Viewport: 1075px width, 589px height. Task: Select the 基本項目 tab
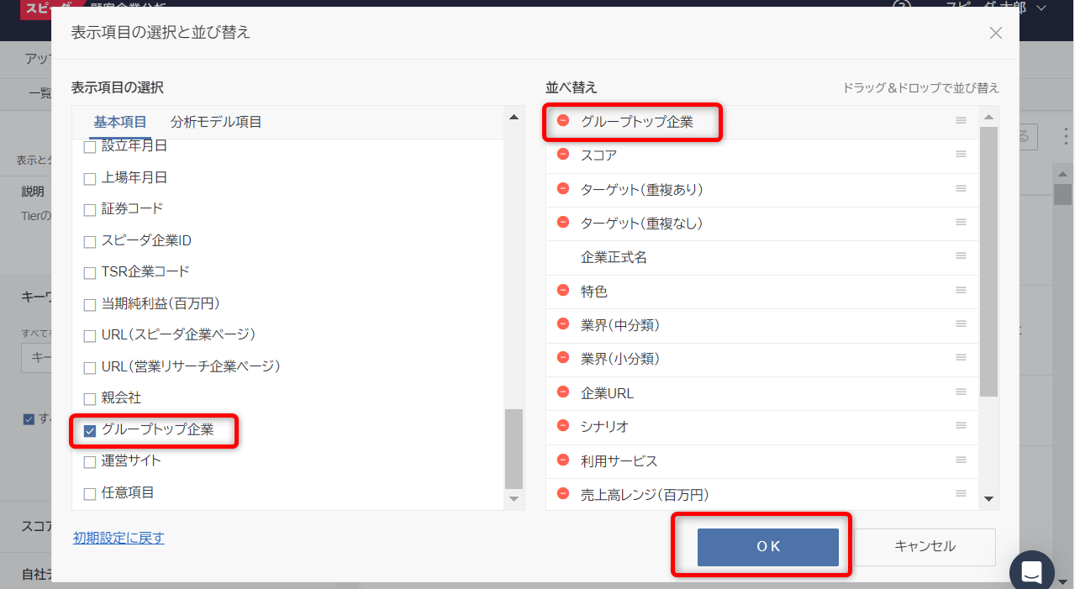tap(120, 122)
